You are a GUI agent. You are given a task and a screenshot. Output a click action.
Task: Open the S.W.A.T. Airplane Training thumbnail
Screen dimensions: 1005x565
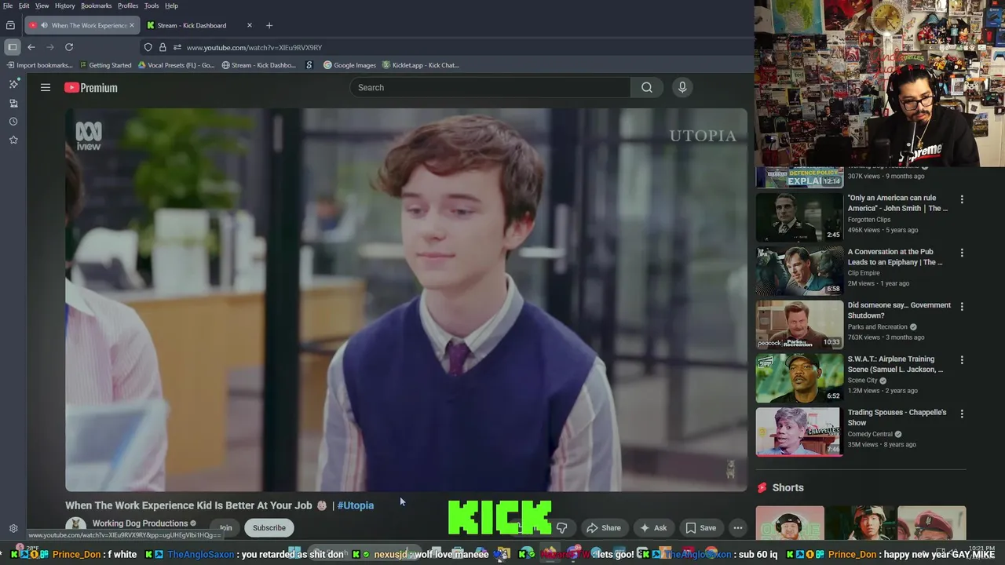coord(799,377)
